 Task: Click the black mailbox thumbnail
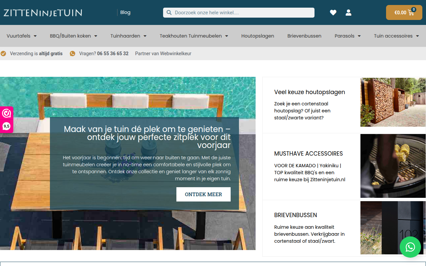(393, 228)
